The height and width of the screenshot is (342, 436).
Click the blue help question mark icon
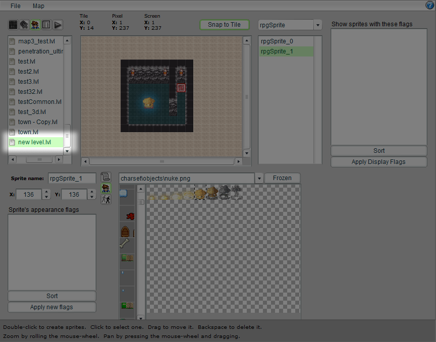[x=430, y=6]
